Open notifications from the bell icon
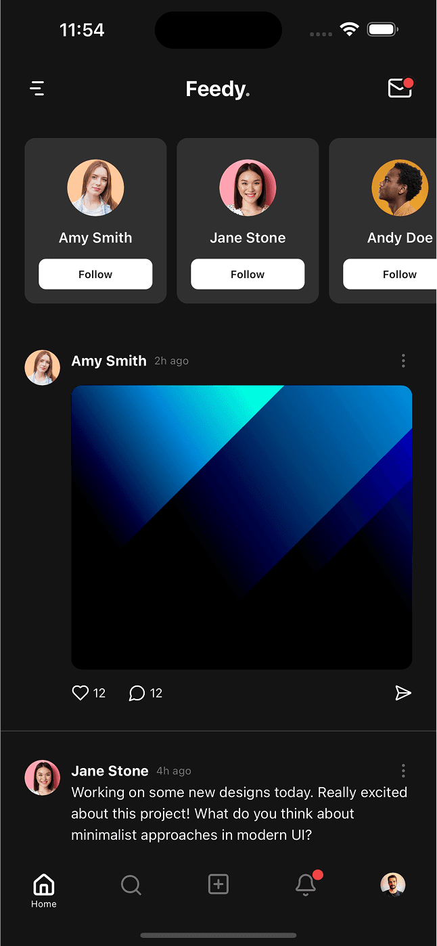The width and height of the screenshot is (437, 946). 305,884
